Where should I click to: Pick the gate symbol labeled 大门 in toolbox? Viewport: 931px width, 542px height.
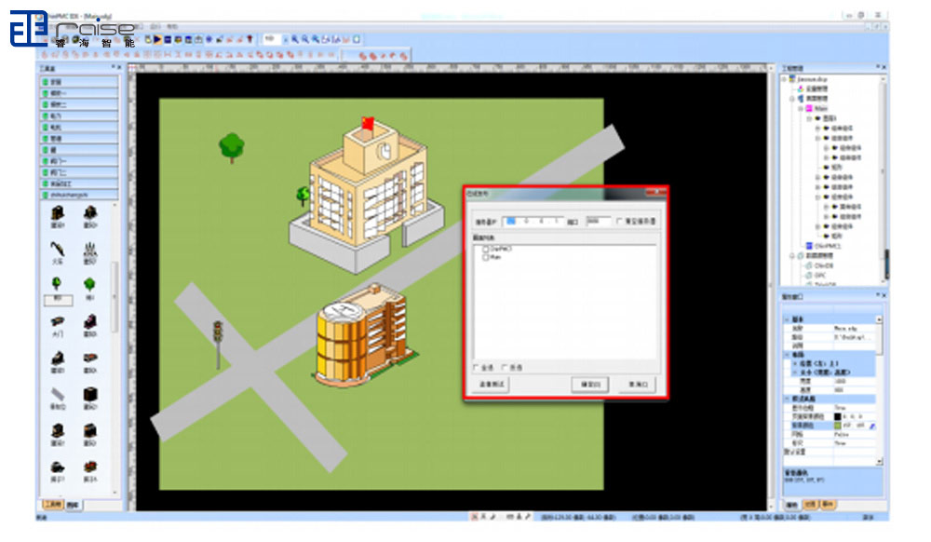(x=58, y=325)
